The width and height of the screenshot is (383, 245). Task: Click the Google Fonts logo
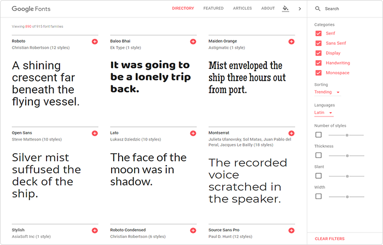coord(31,9)
